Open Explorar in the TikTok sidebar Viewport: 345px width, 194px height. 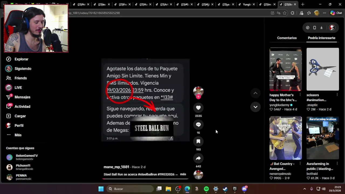(x=17, y=59)
